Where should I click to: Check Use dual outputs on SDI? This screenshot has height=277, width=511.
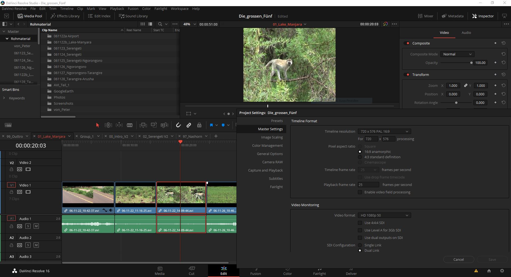360,238
